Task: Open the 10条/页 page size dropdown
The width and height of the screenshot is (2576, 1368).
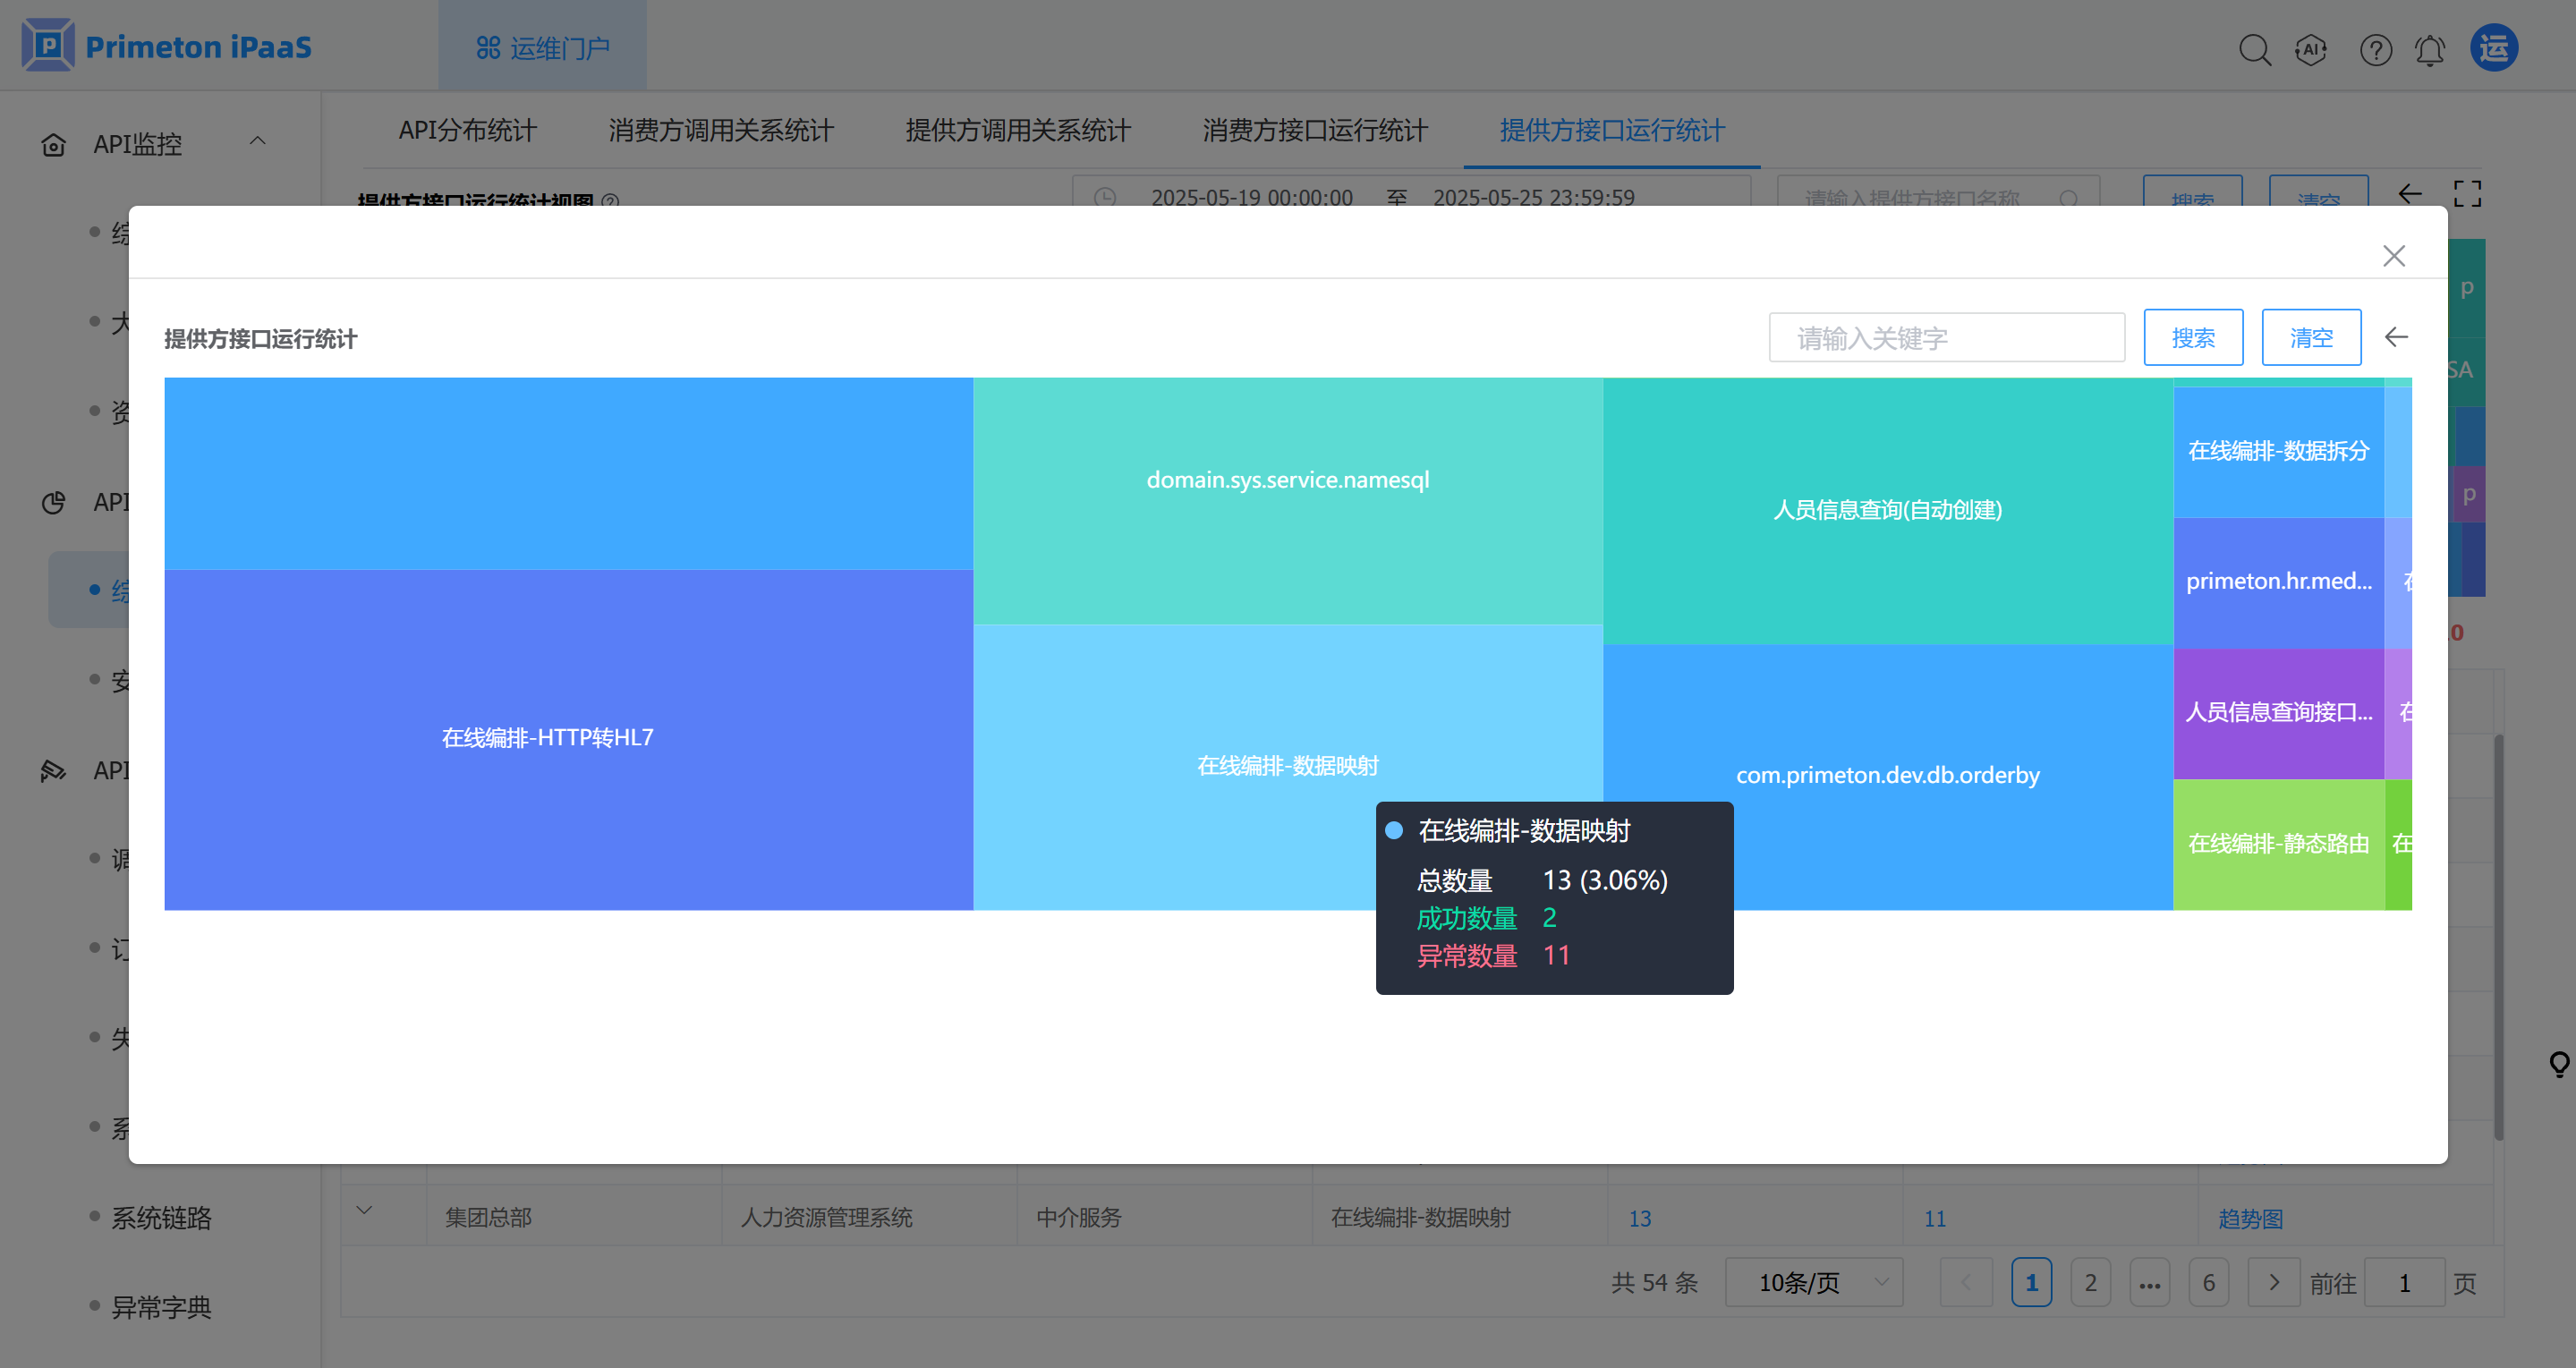Action: 1813,1282
